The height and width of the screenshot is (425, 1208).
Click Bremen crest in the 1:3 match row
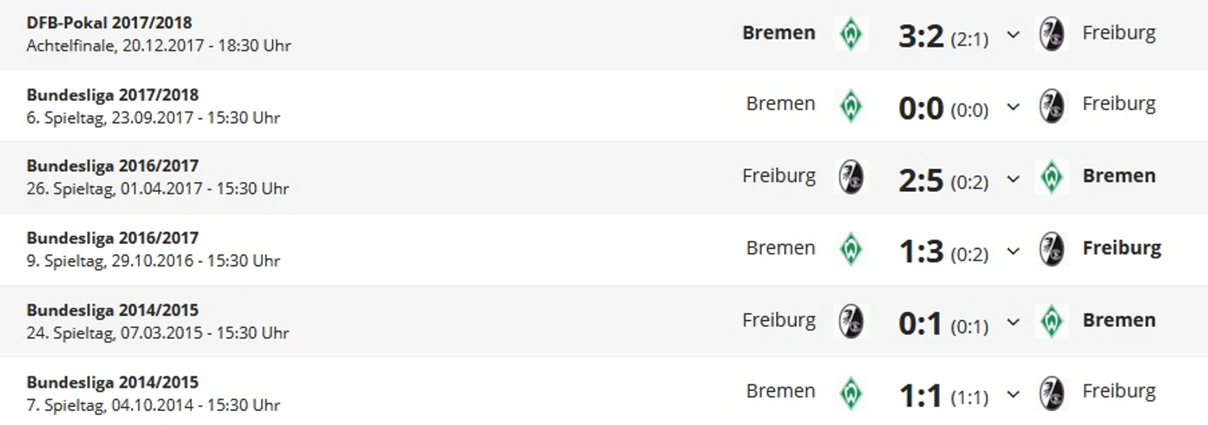(x=851, y=249)
